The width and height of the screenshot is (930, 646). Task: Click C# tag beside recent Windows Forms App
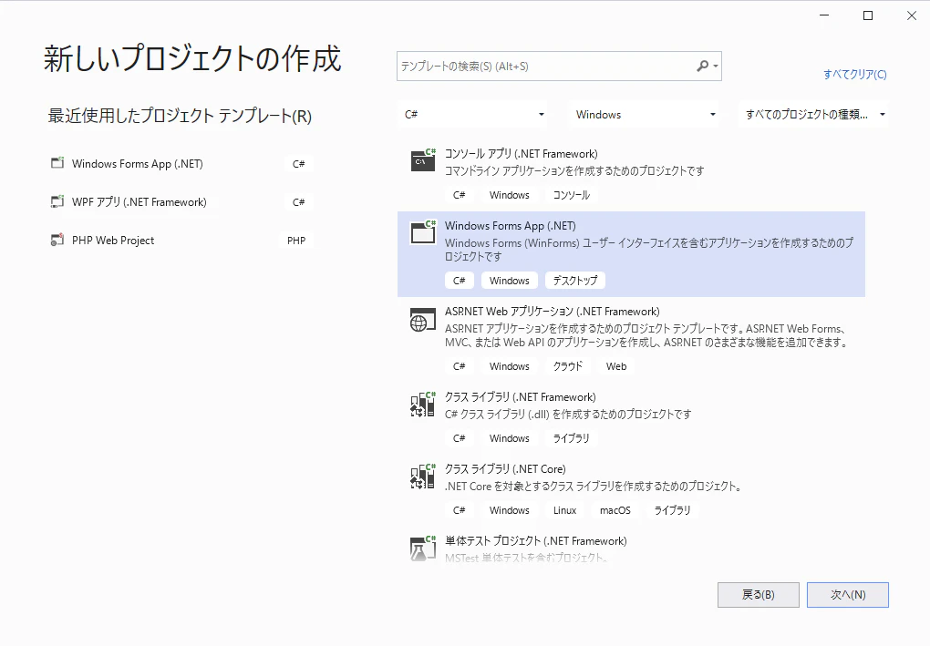pos(299,164)
